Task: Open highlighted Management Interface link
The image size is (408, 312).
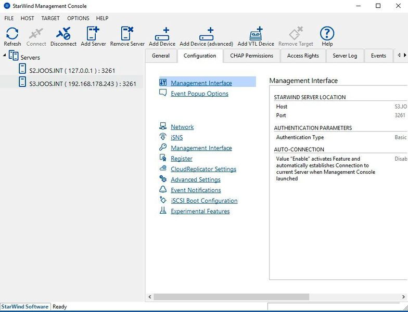Action: point(201,83)
